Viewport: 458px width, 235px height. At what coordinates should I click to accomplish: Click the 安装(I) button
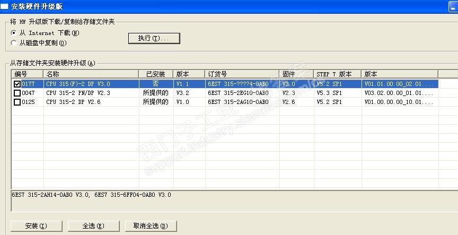tap(36, 226)
